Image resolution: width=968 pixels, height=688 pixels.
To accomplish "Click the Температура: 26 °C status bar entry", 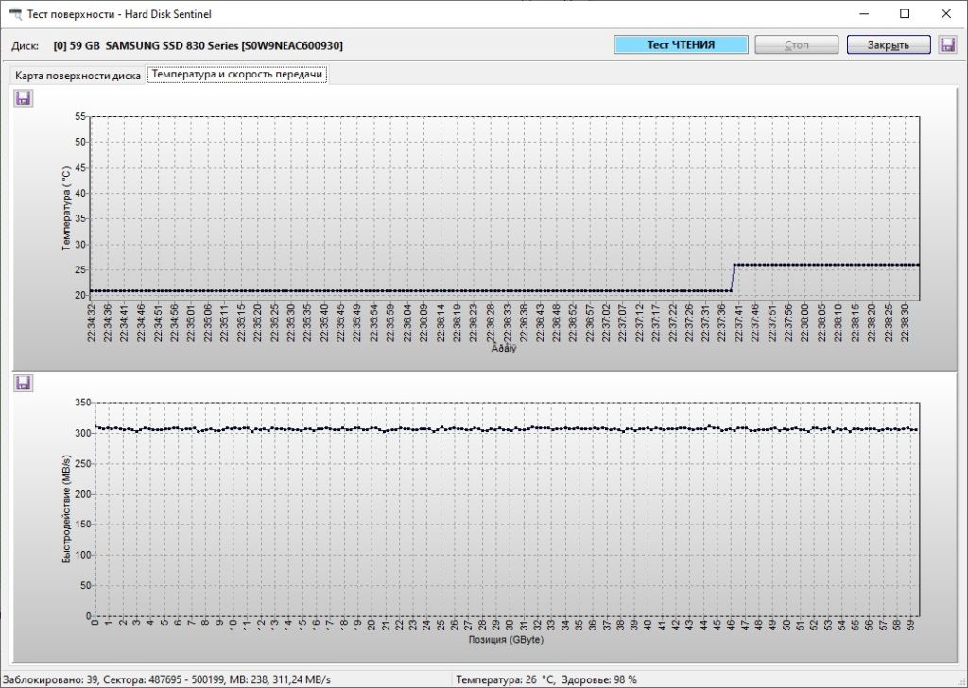I will point(506,679).
